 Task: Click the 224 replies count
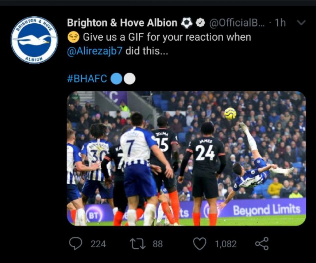(x=98, y=244)
